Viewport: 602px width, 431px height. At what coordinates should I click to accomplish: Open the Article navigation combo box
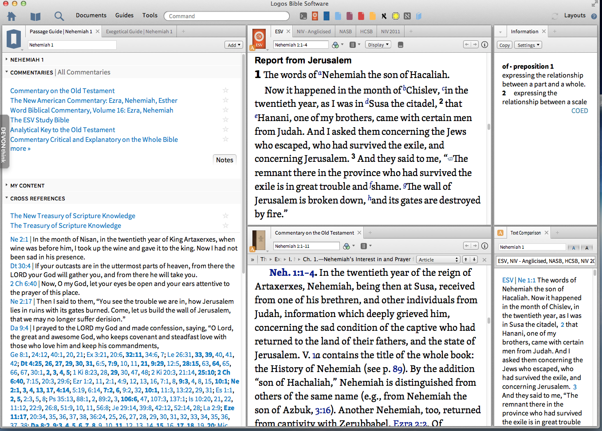click(x=438, y=260)
